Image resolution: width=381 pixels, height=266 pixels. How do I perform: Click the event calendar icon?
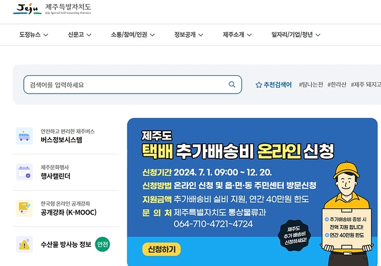(x=24, y=172)
